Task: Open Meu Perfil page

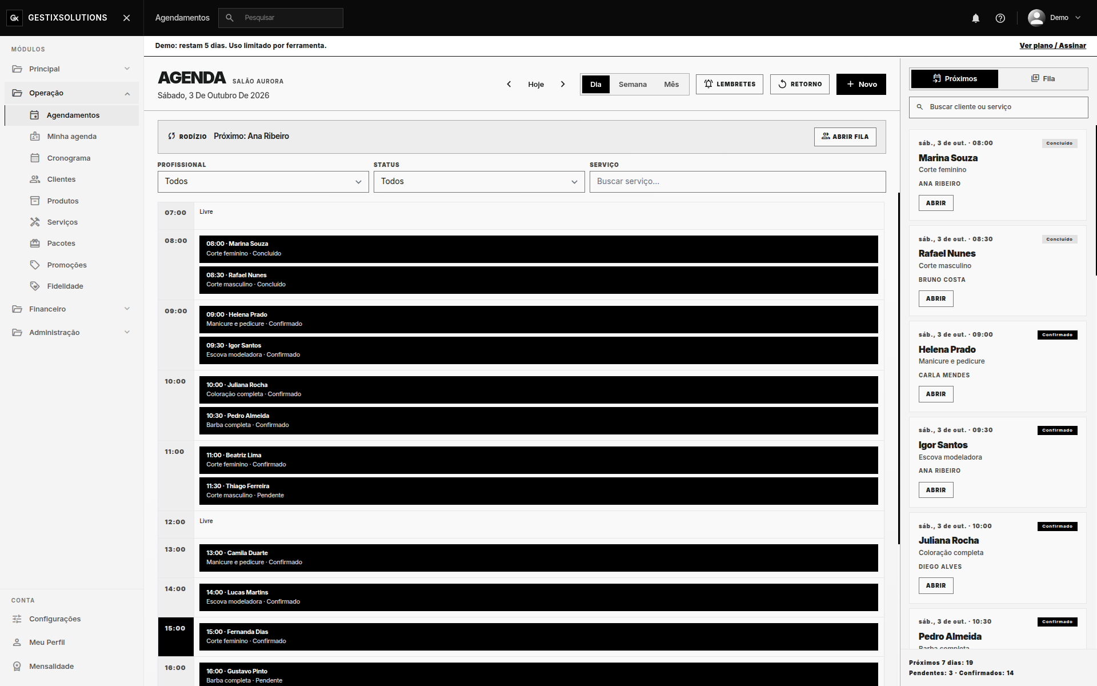Action: click(x=71, y=643)
